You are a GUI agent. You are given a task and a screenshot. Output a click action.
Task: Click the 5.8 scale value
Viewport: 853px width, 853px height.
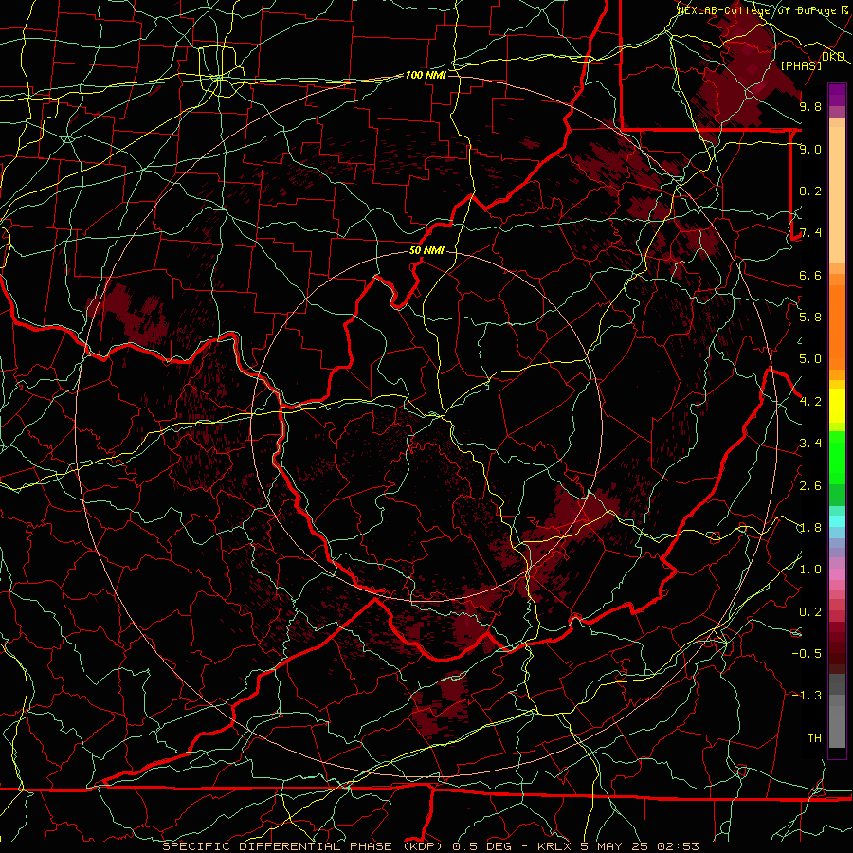(x=810, y=318)
